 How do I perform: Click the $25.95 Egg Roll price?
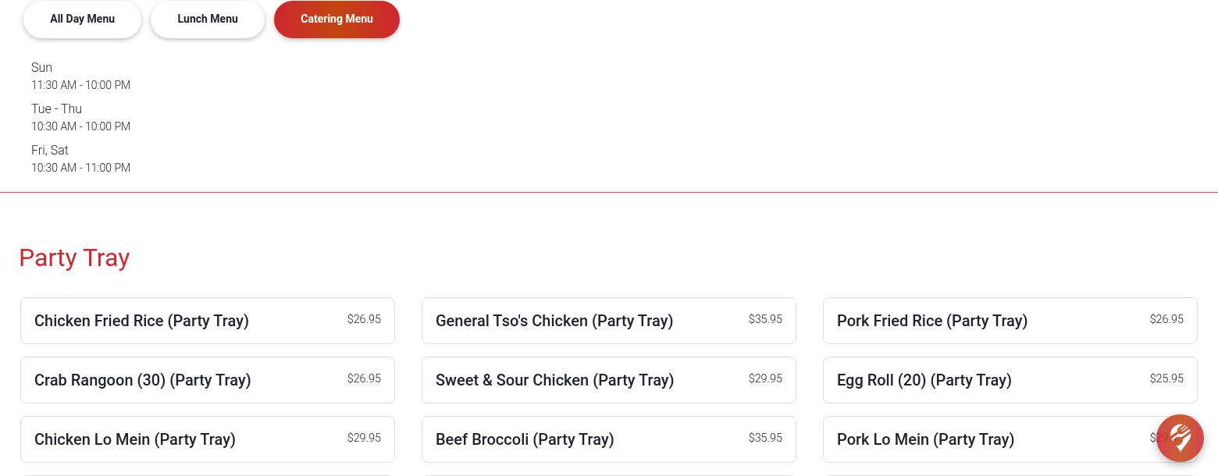click(1166, 378)
